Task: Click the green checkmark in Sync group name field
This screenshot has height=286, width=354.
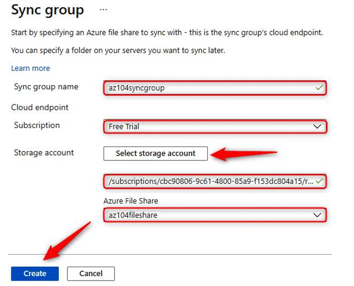Action: coord(319,87)
